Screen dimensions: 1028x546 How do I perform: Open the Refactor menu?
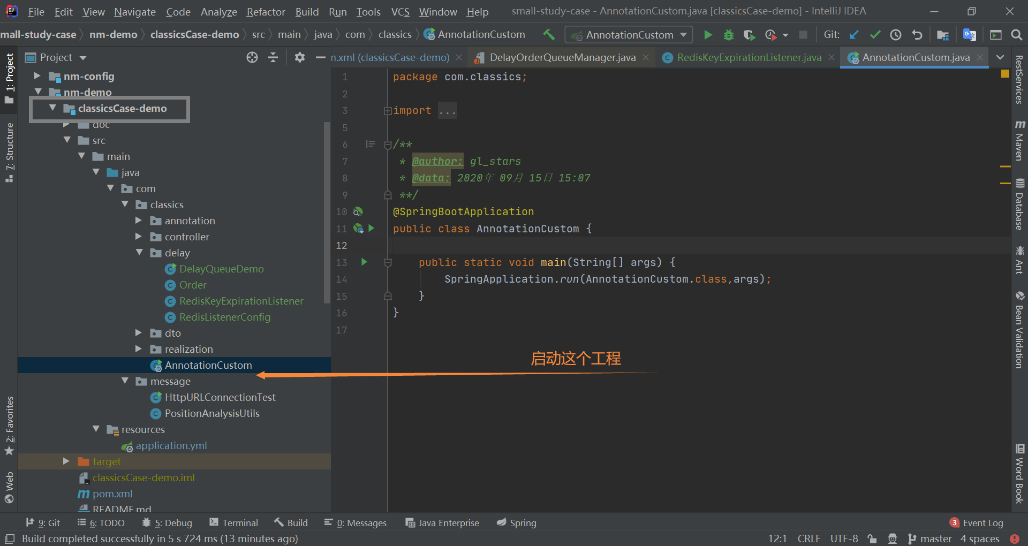266,11
